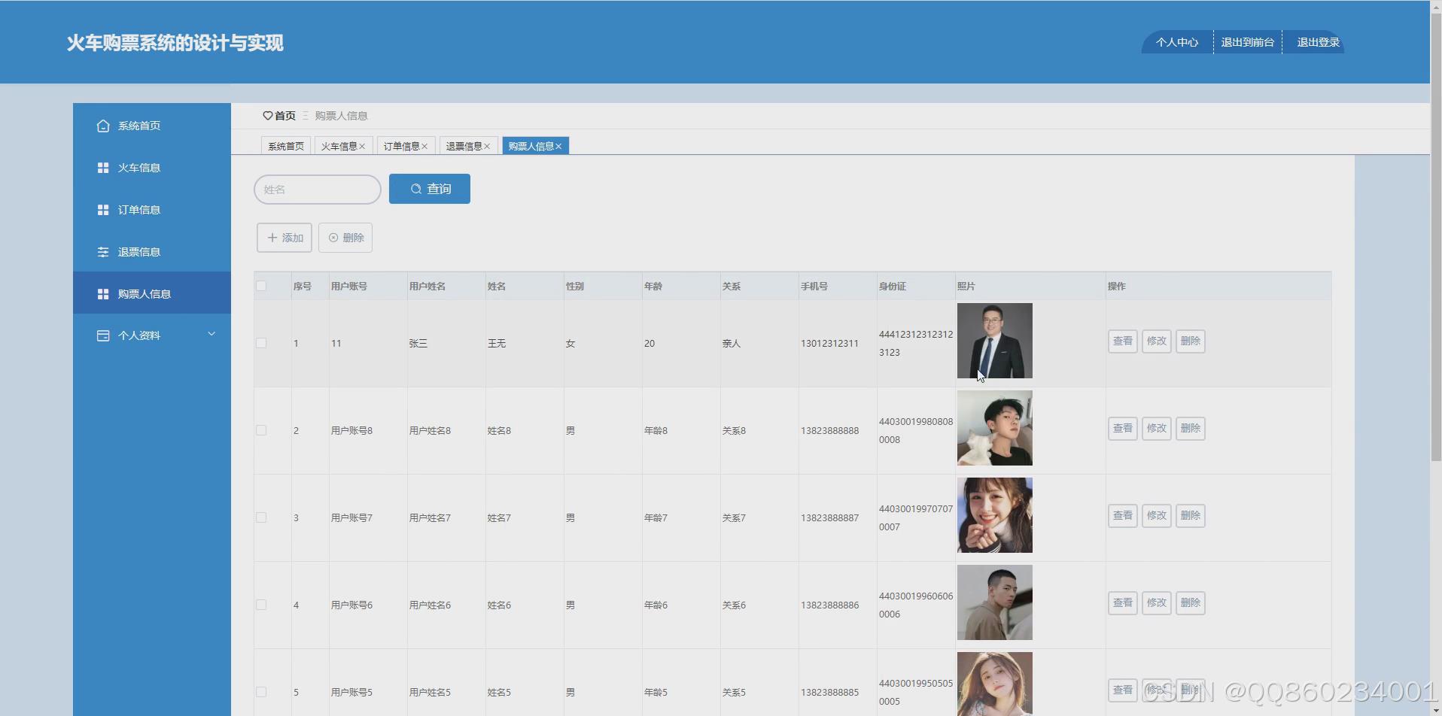Viewport: 1442px width, 716px height.
Task: Click 修改 for row 姓名8
Action: (x=1157, y=429)
